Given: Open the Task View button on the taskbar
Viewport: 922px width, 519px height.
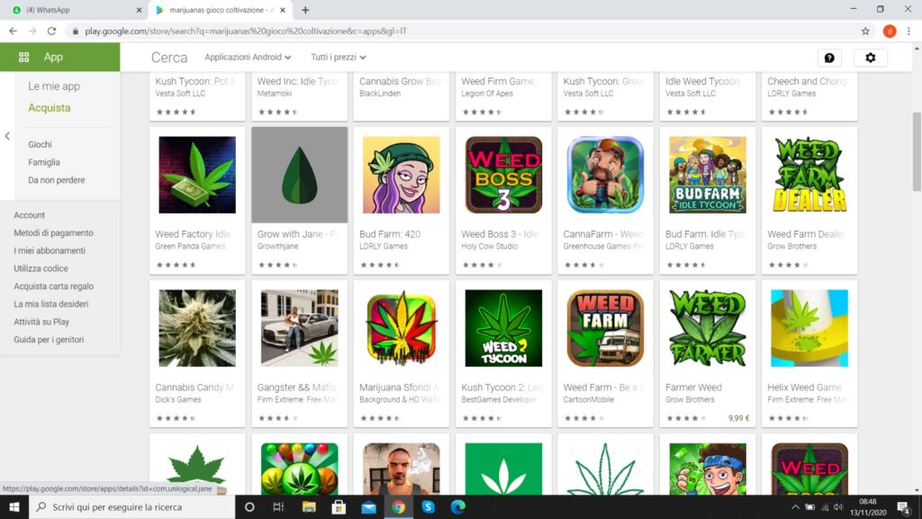Looking at the screenshot, I should click(279, 506).
